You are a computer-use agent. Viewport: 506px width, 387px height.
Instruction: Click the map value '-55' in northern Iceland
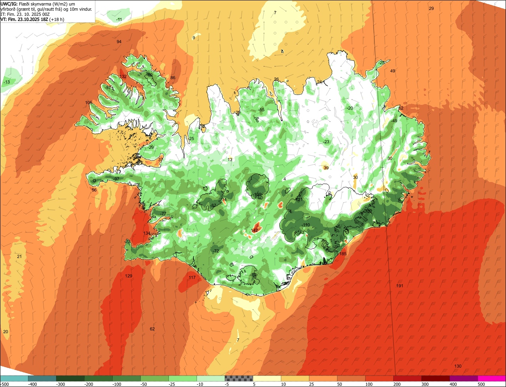261,110
